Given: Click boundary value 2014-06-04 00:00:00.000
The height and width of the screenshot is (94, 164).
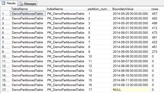Looking at the screenshot, I should (x=131, y=47).
